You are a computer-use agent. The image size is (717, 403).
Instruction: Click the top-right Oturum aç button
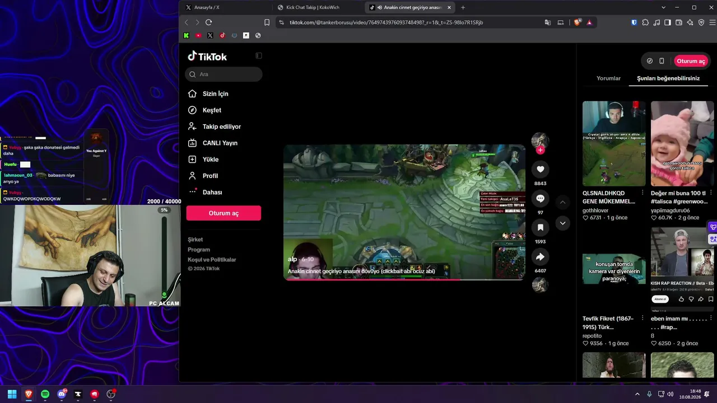click(x=691, y=61)
